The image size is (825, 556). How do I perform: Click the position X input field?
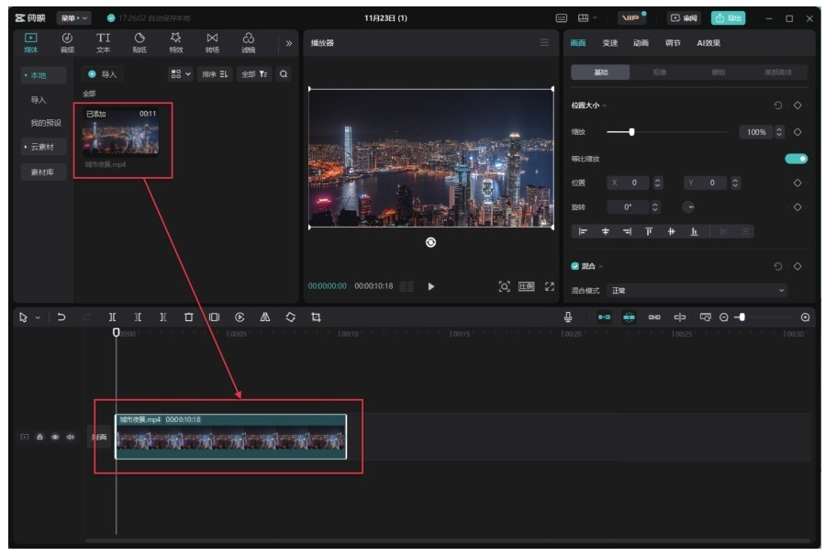[627, 183]
